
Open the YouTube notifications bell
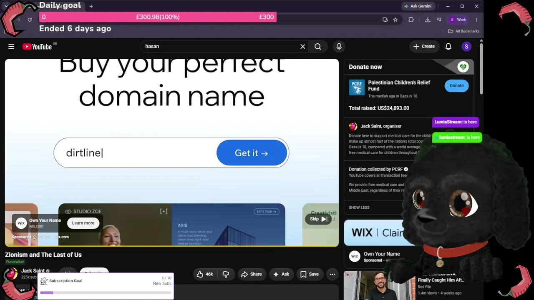(448, 47)
